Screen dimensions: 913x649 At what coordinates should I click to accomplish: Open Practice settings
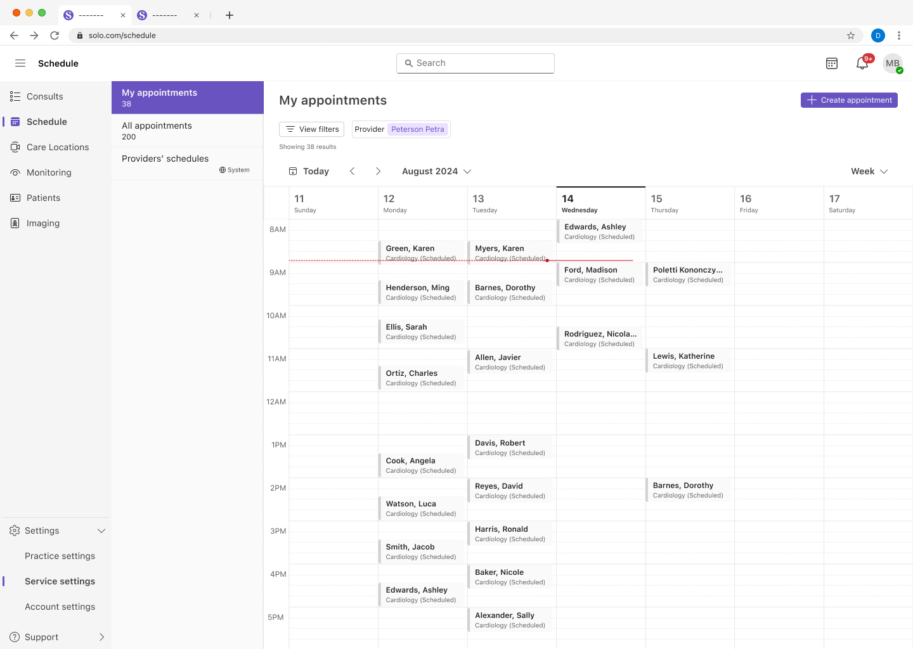point(60,556)
